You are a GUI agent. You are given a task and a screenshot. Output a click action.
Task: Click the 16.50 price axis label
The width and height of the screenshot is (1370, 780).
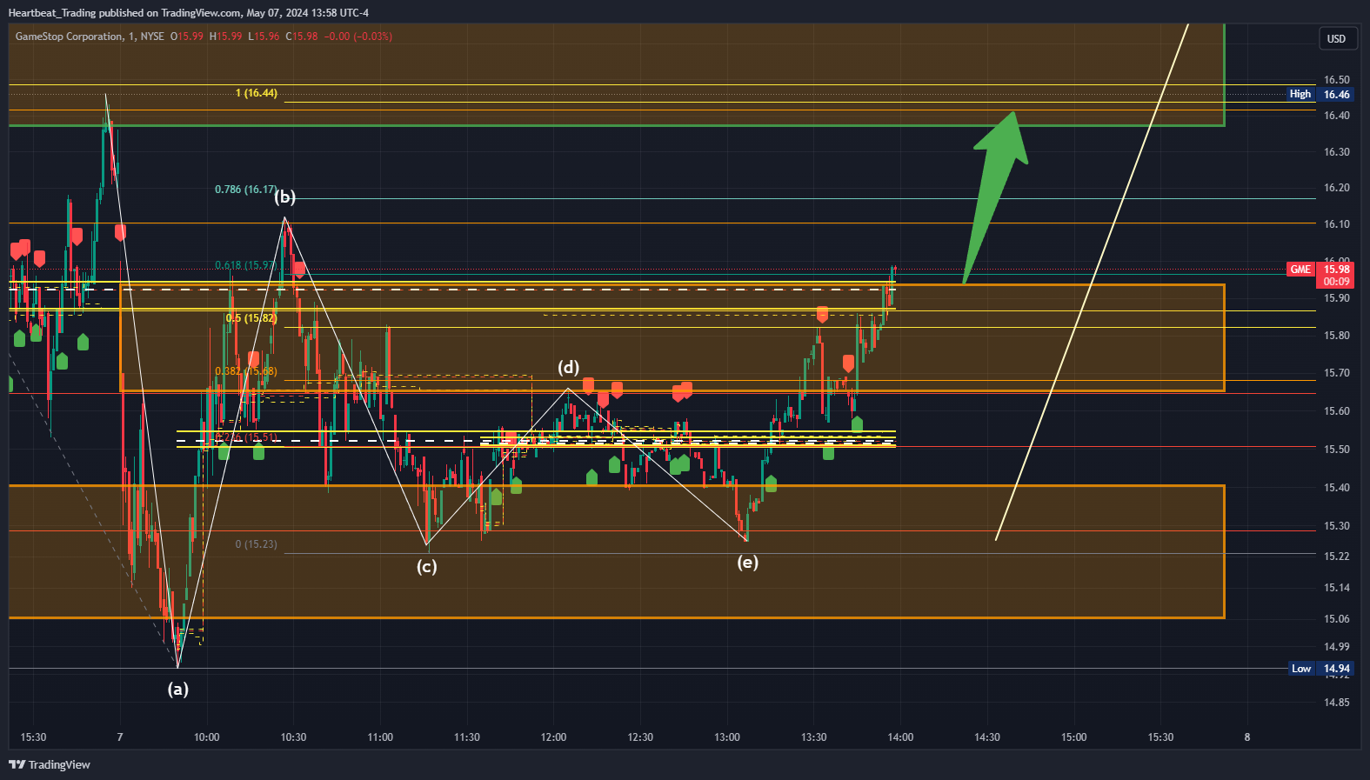1337,80
